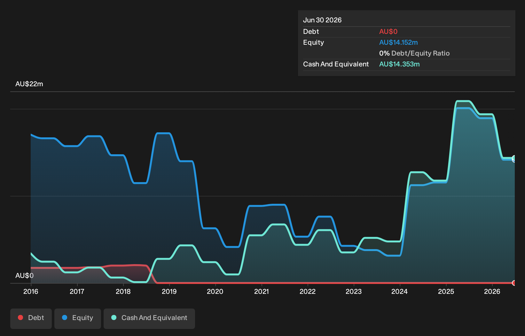
Task: Toggle the Equity series legend button
Action: coord(78,318)
